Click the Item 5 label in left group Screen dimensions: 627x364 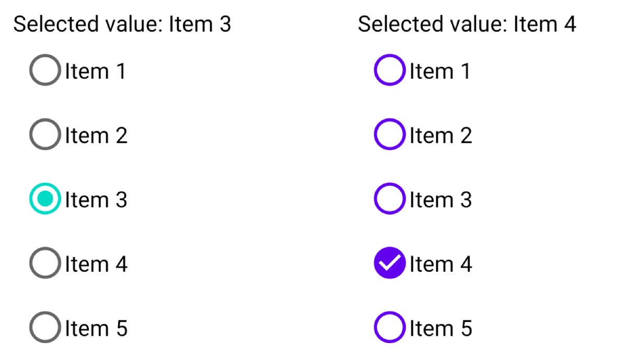point(96,328)
